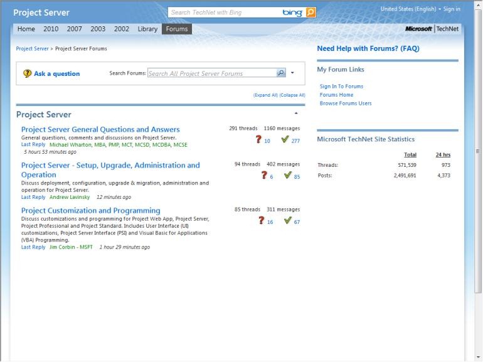The width and height of the screenshot is (483, 362).
Task: Click Last Reply link next to Andrew Lavinsky
Action: point(33,197)
